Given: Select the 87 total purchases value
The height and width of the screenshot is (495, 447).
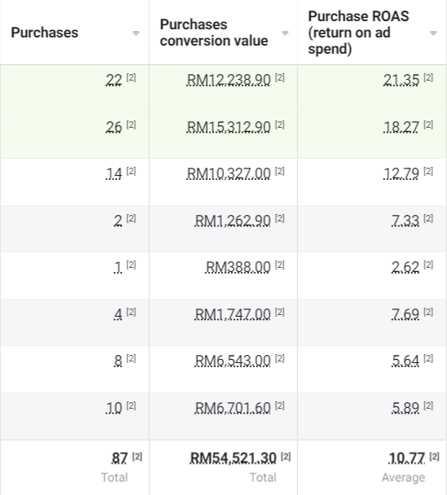Looking at the screenshot, I should [x=120, y=458].
